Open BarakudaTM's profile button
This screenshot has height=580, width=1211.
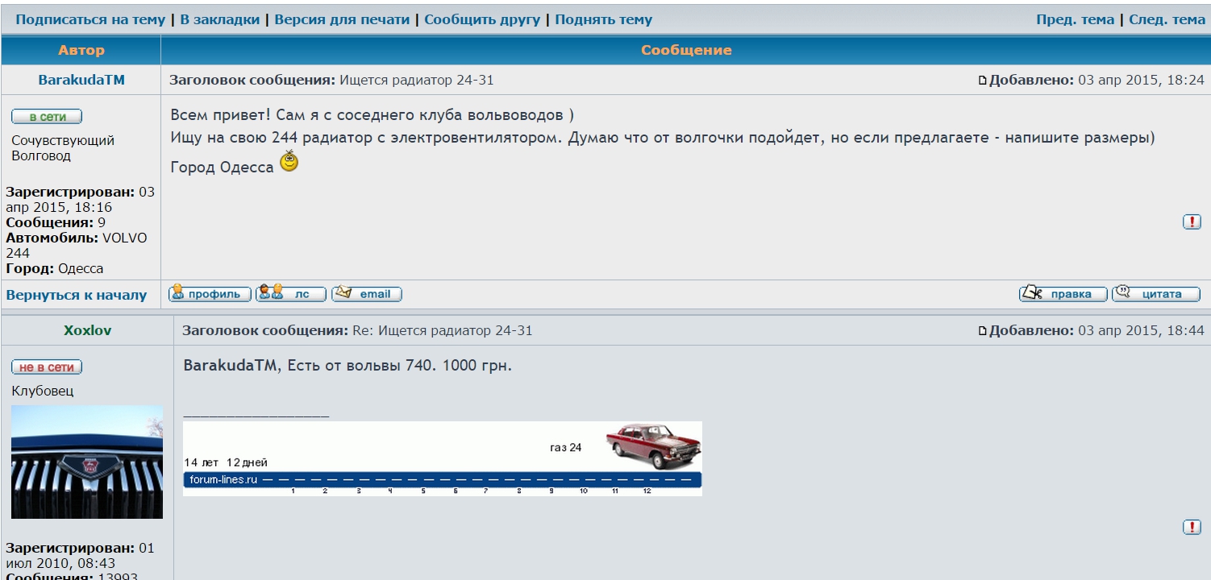[210, 294]
